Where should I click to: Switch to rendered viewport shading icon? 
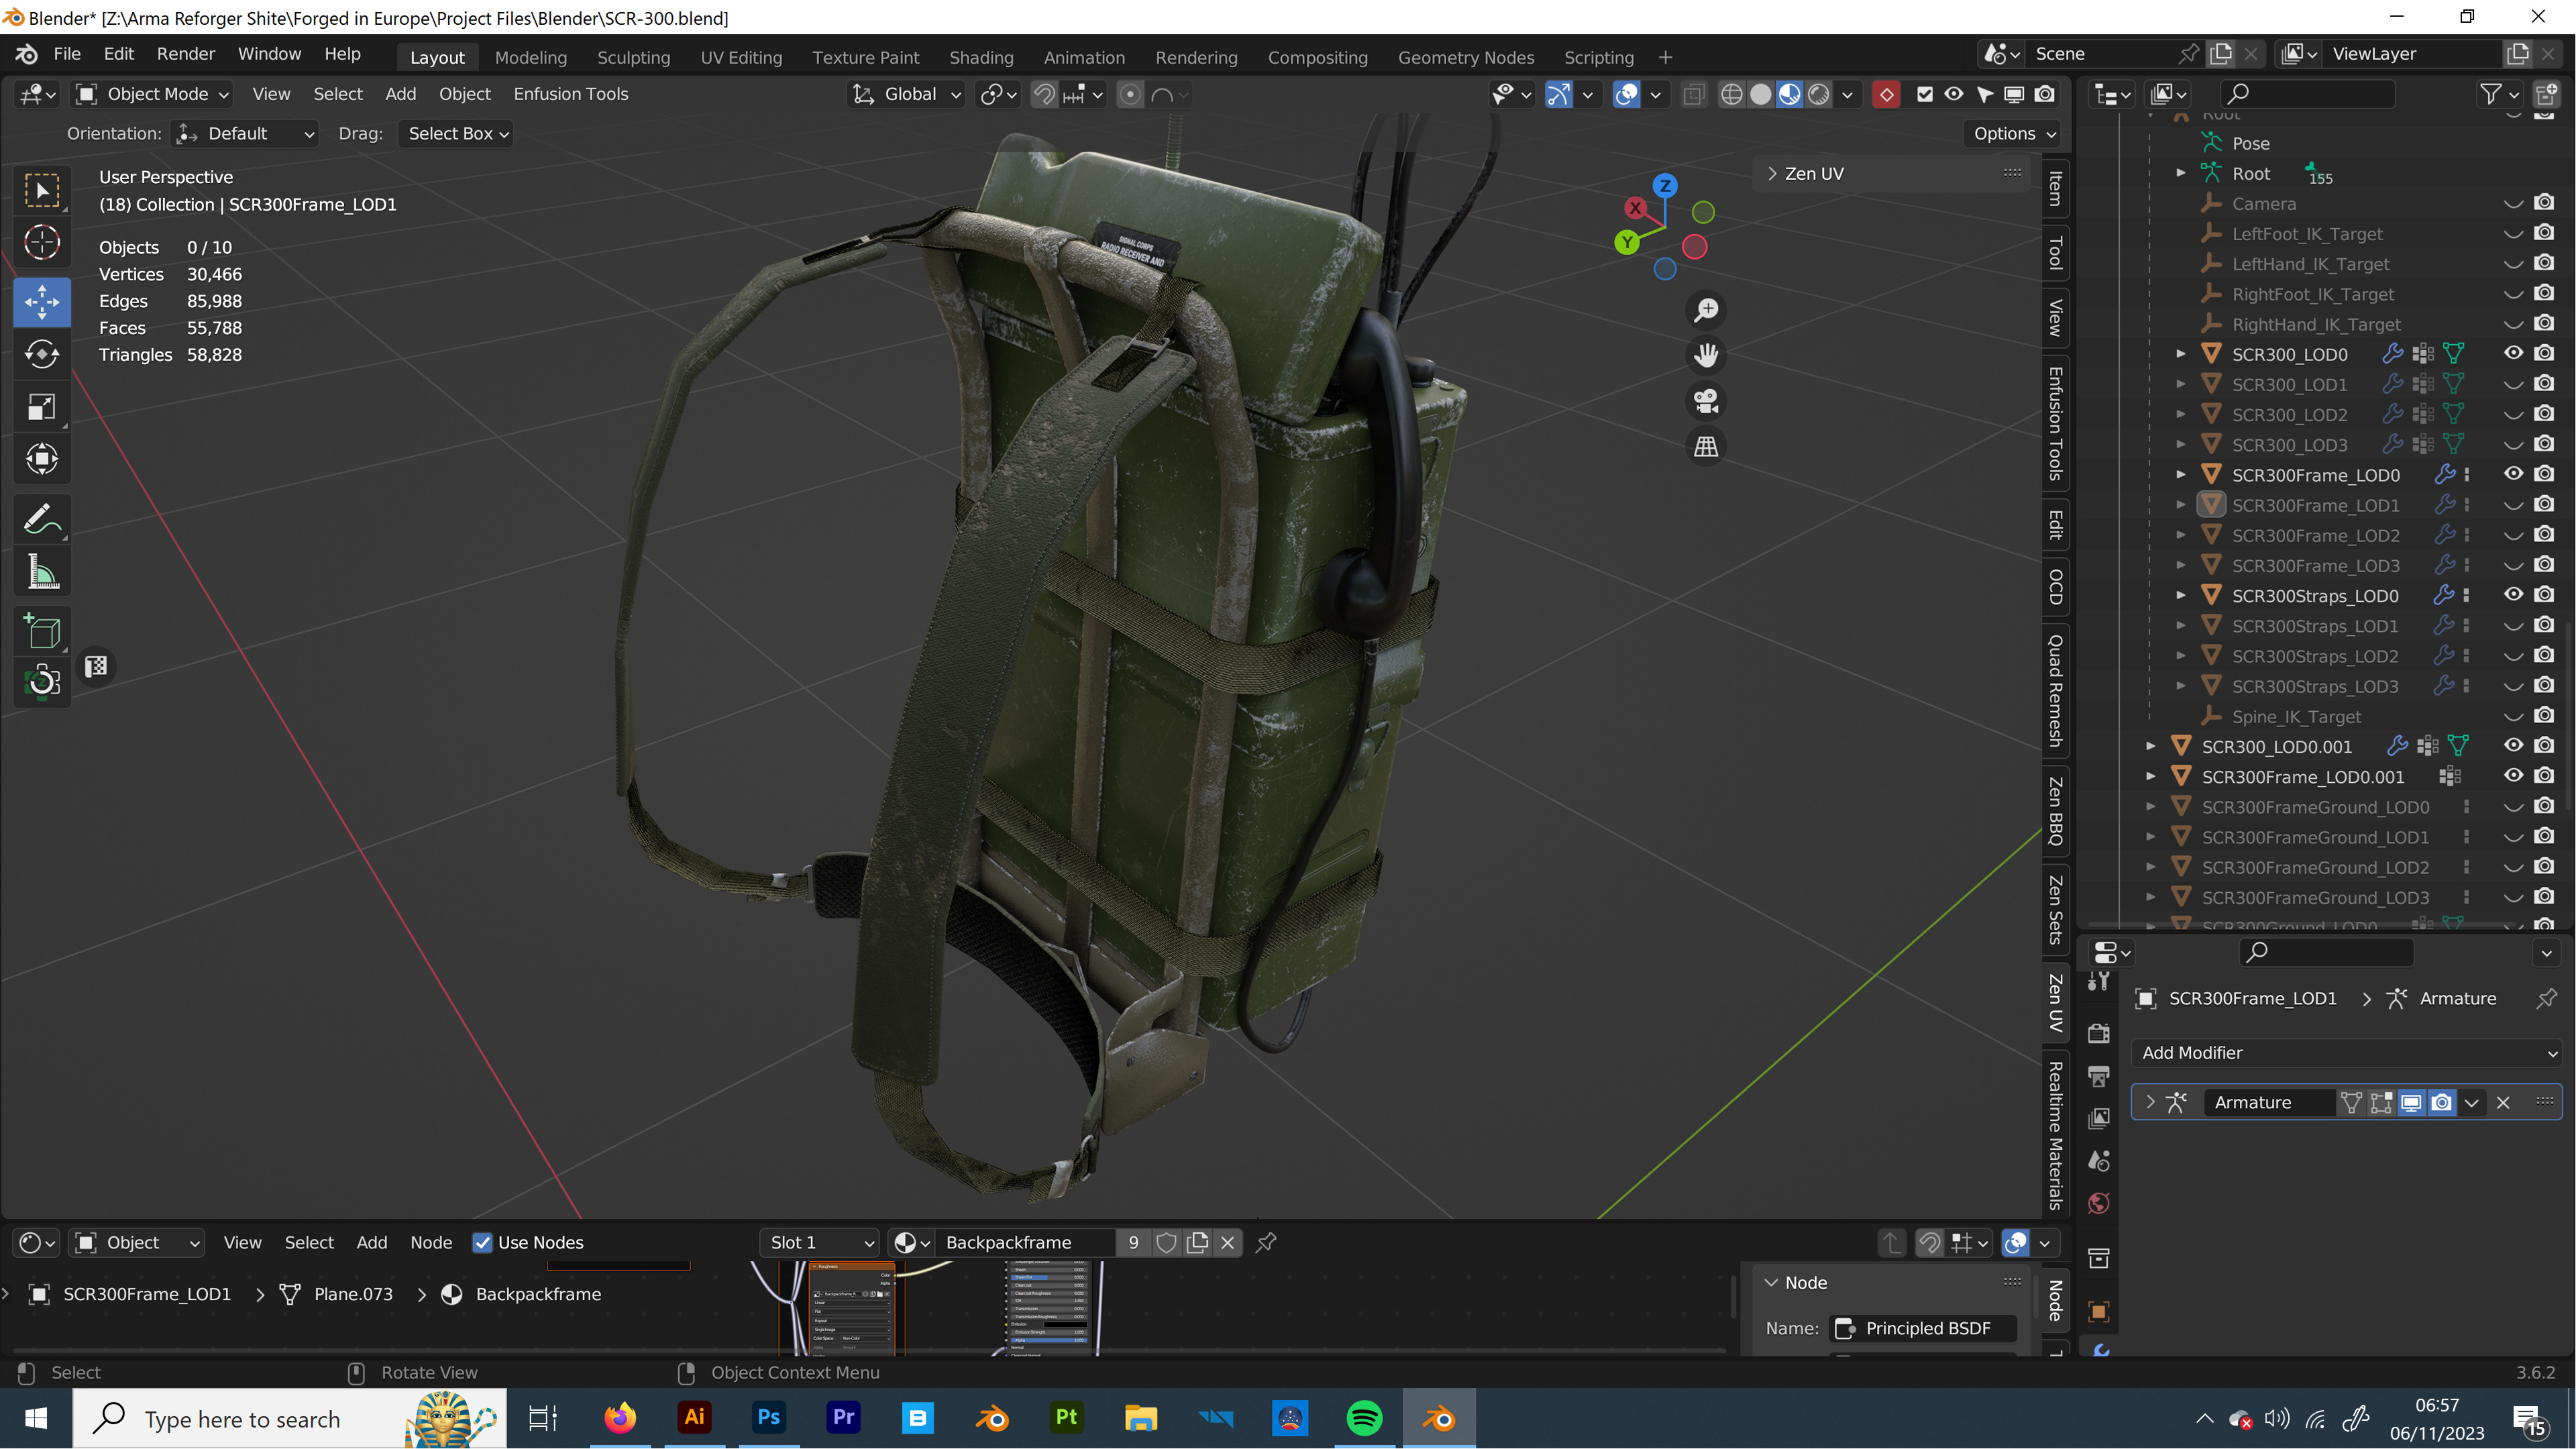pos(1819,94)
